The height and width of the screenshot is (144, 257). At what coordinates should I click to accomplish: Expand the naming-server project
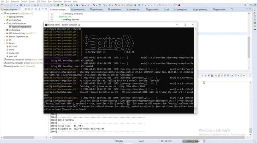click(2, 66)
